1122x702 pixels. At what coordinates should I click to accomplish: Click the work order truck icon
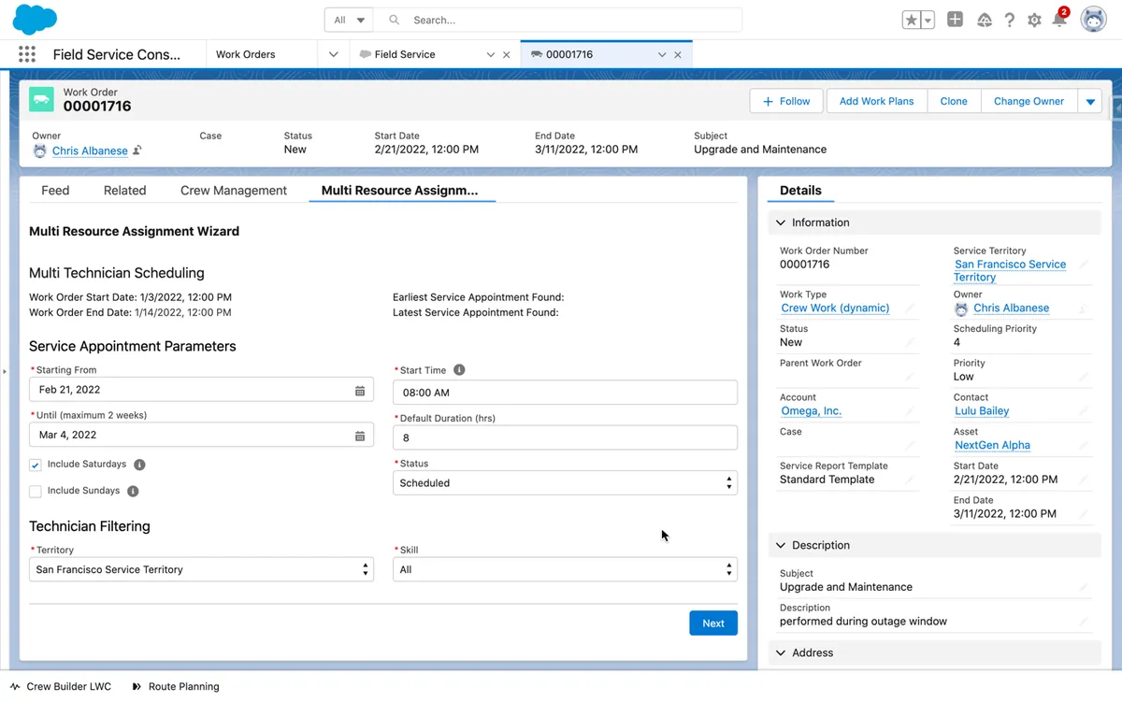41,99
